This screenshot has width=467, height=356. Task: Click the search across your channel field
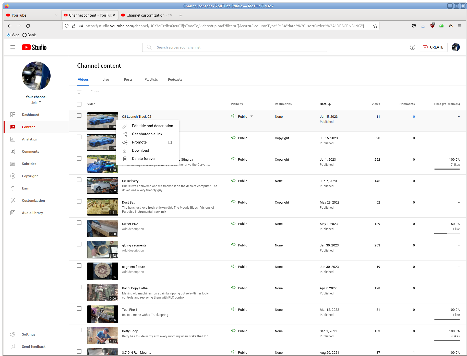(235, 47)
